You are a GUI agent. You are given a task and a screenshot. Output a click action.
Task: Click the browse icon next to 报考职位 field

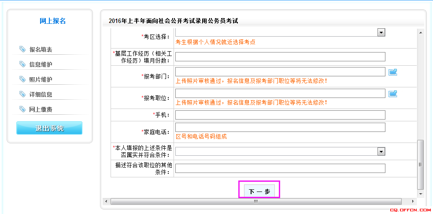tap(393, 94)
